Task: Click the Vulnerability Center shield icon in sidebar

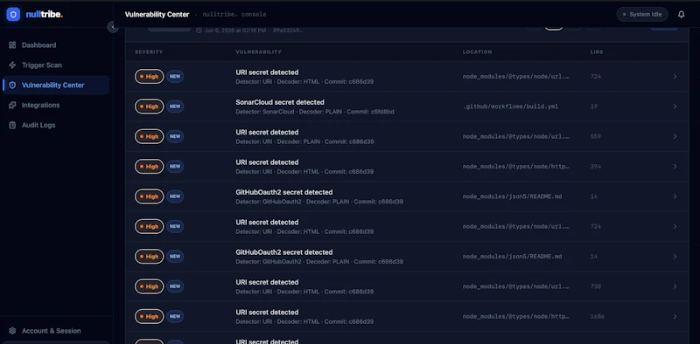Action: point(12,85)
